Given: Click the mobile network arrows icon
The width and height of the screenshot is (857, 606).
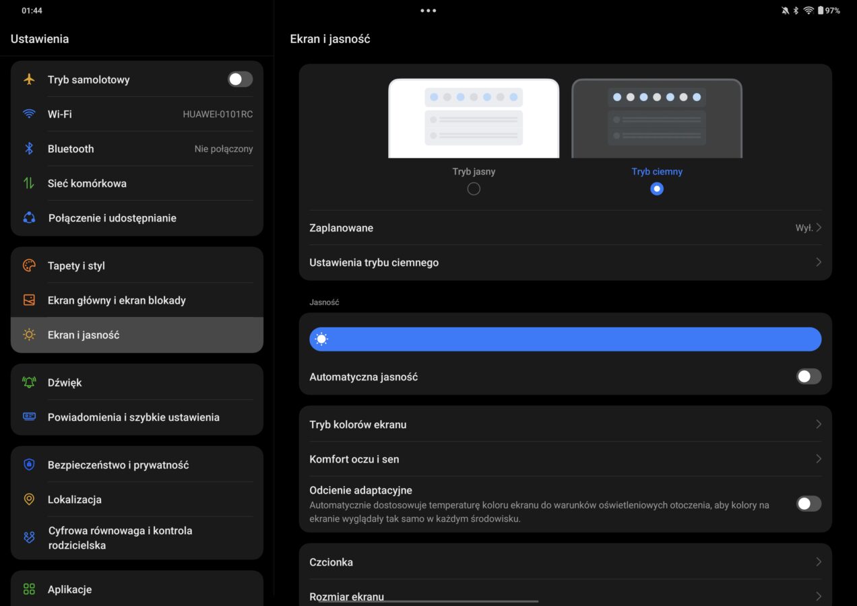Looking at the screenshot, I should point(29,183).
